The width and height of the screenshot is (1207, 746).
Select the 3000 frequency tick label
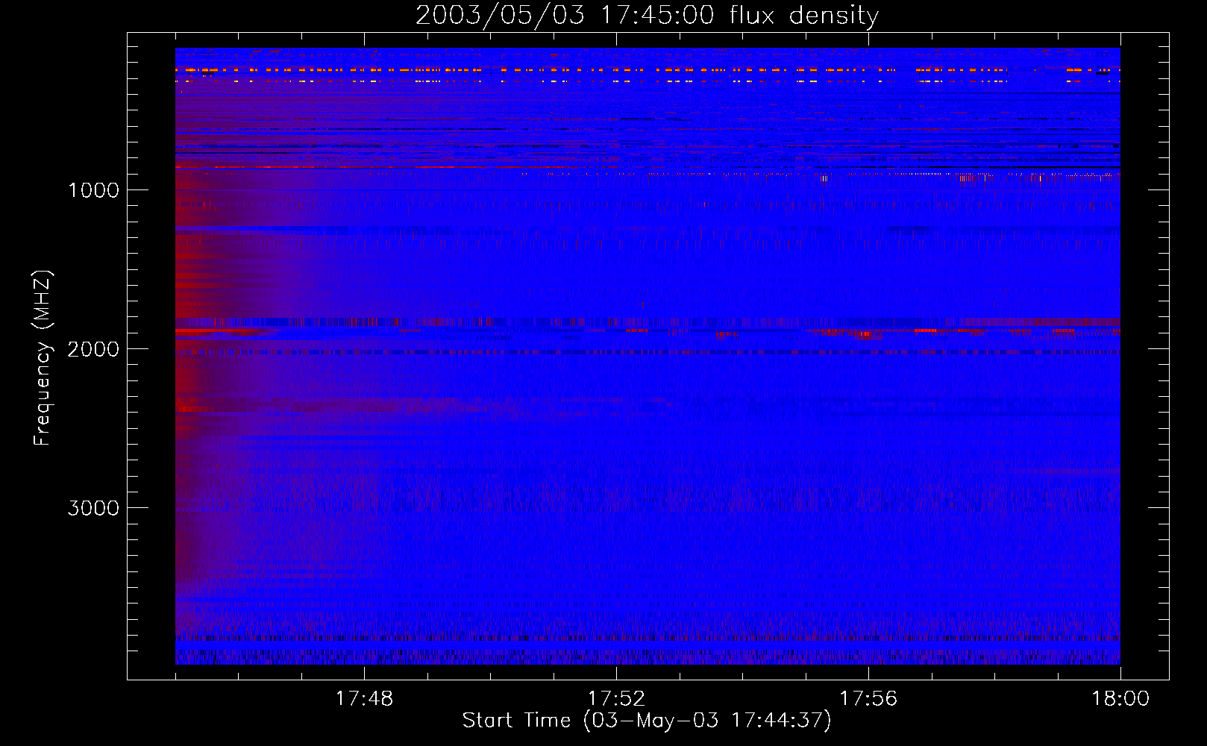[x=93, y=508]
